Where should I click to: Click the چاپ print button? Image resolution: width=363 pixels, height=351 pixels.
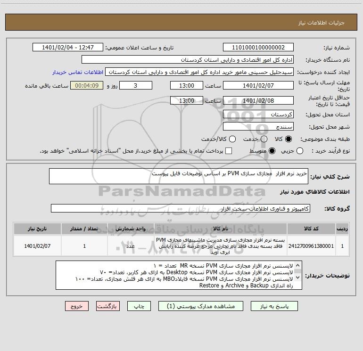point(139,306)
